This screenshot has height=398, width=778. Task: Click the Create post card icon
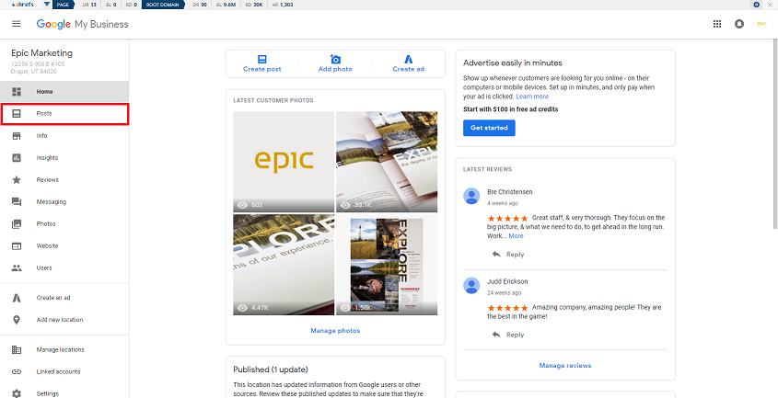[262, 59]
